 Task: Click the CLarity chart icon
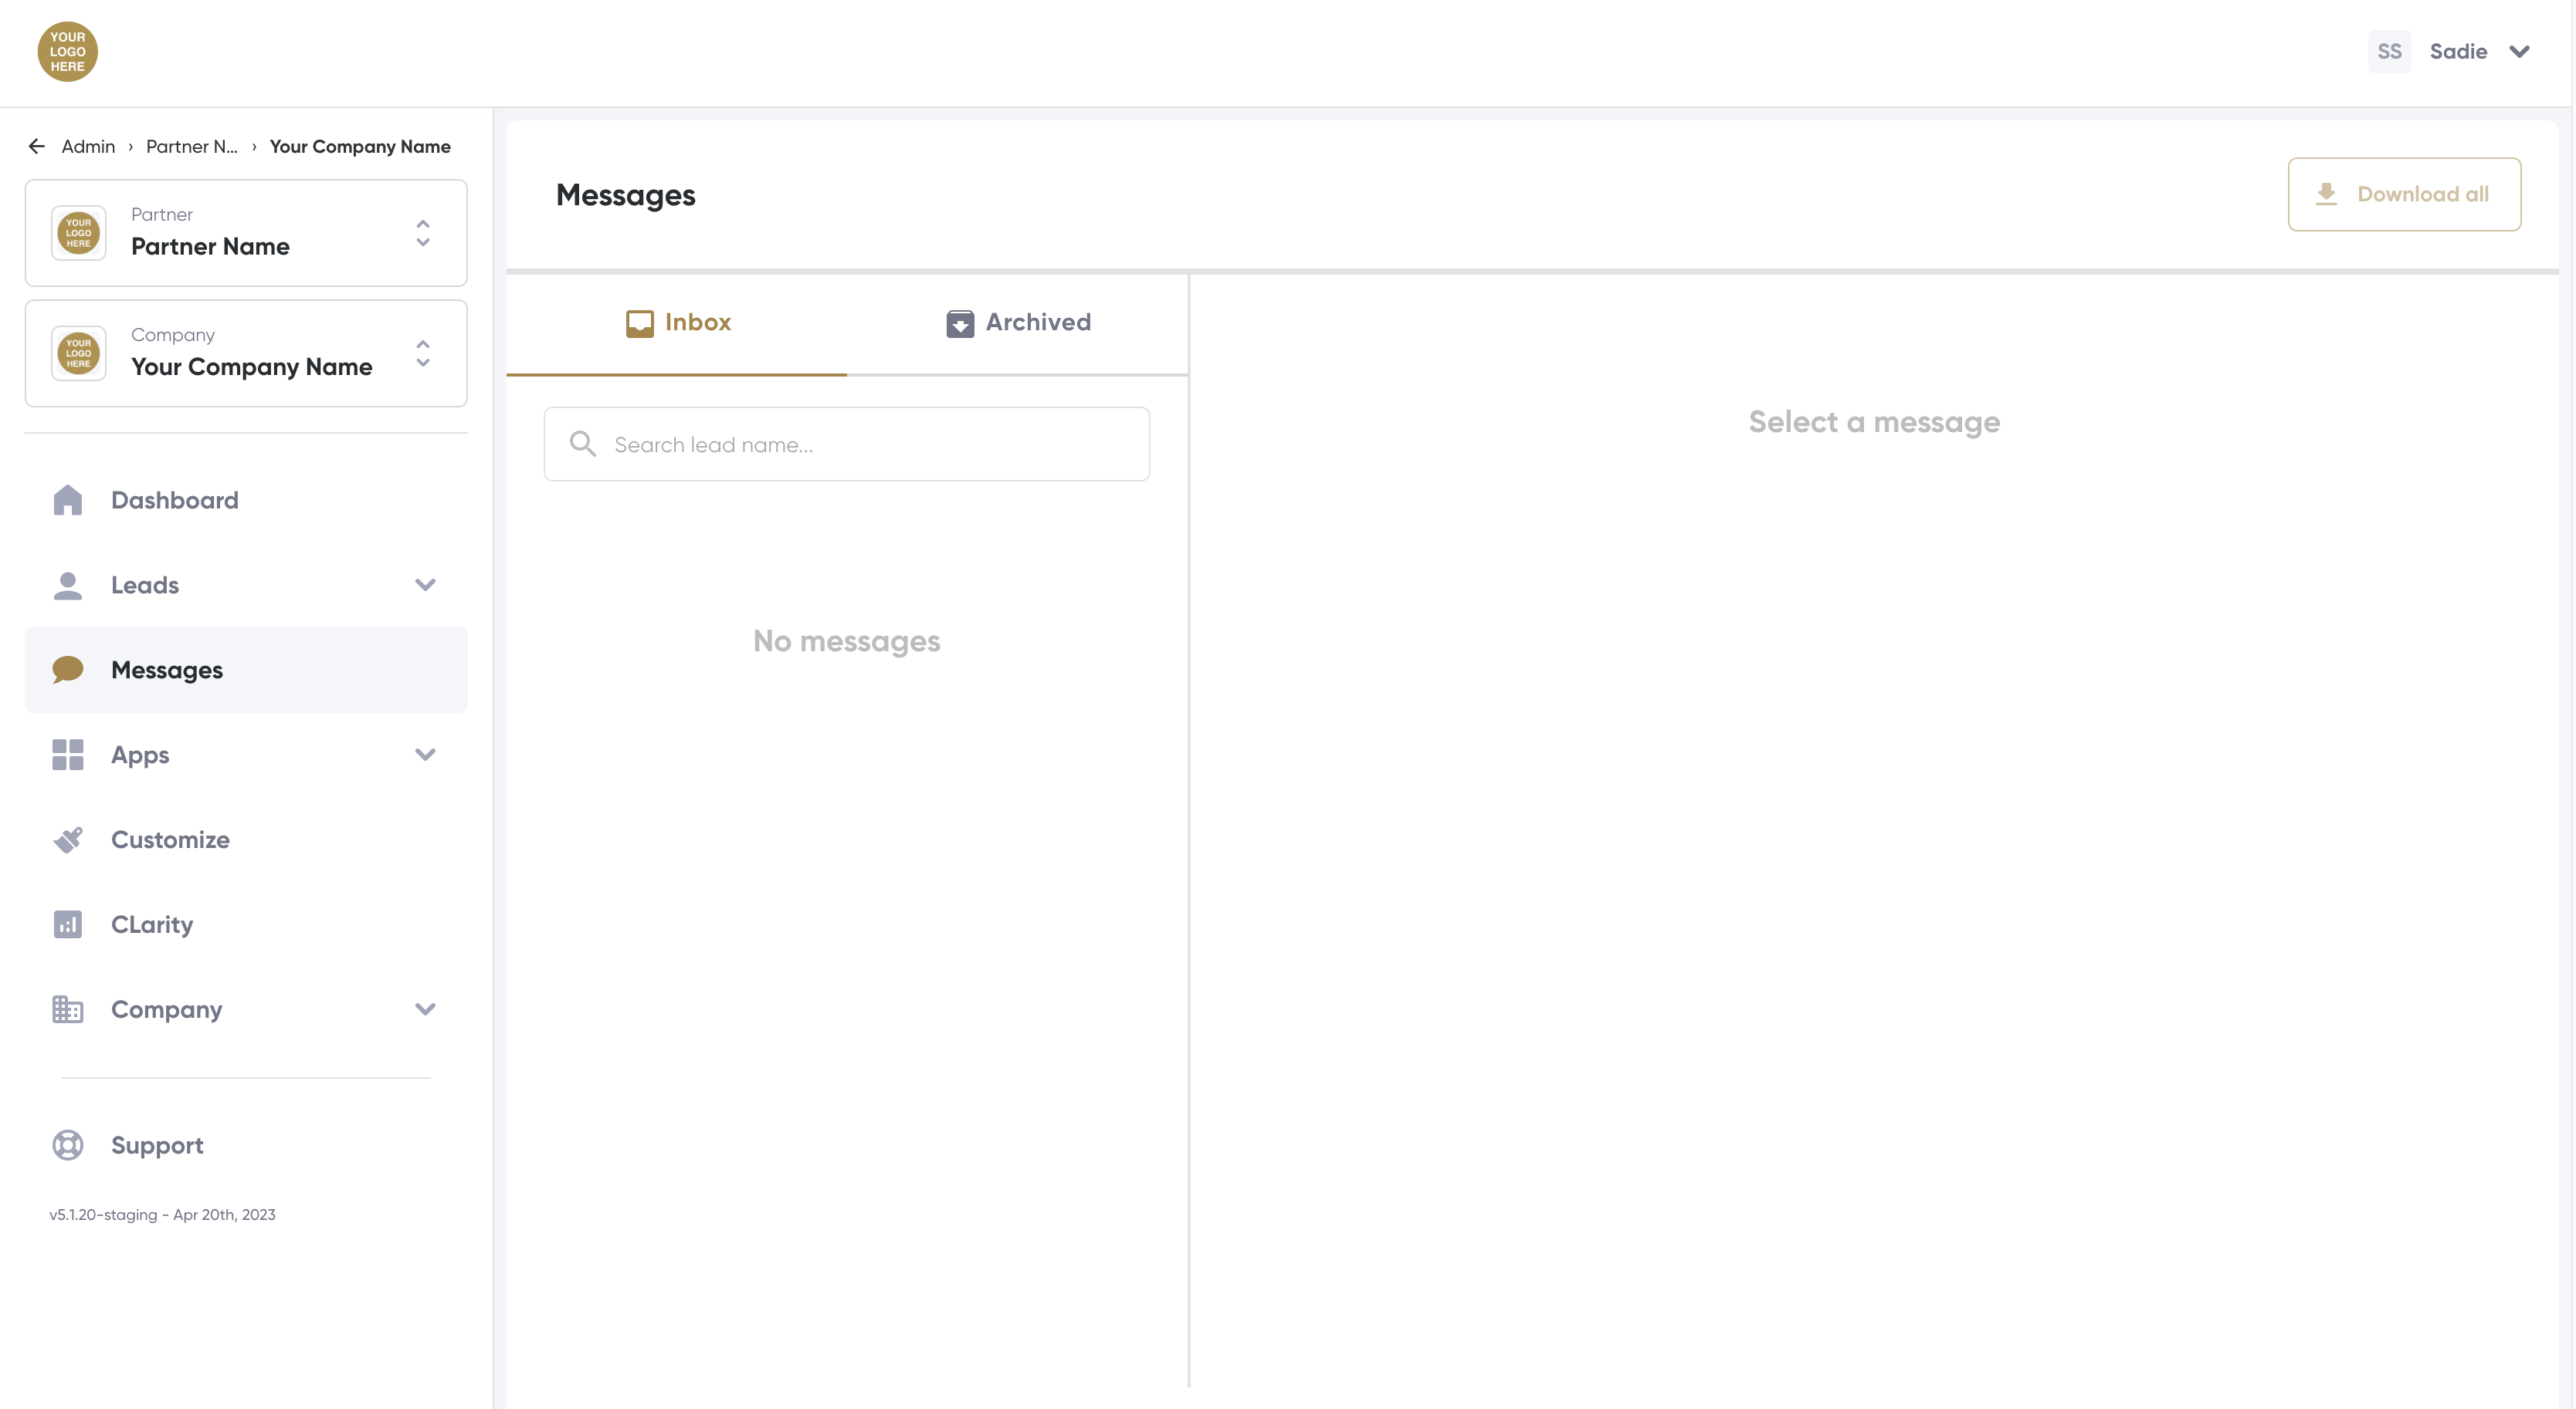point(67,924)
